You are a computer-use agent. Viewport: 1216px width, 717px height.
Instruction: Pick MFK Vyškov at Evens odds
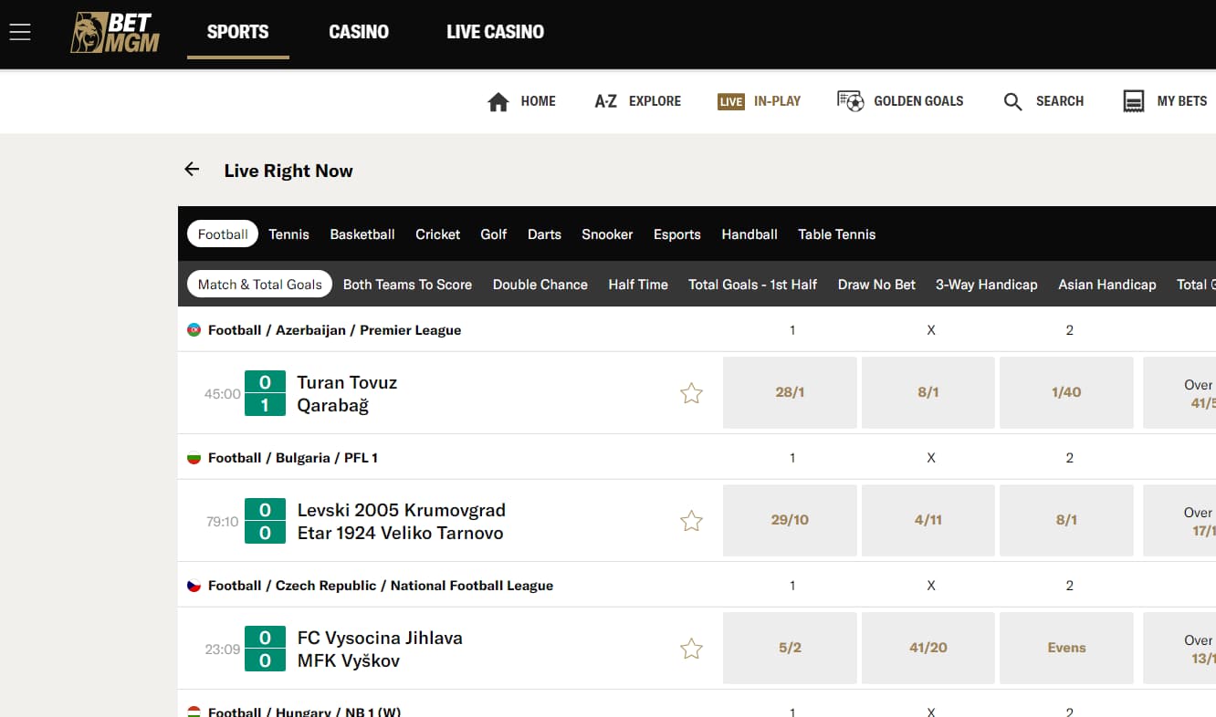click(x=1066, y=648)
